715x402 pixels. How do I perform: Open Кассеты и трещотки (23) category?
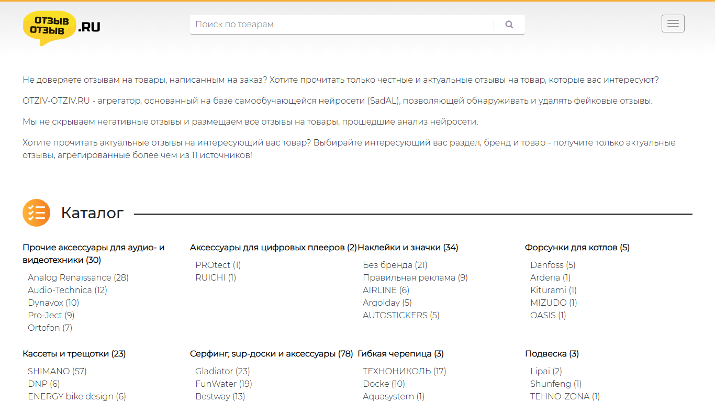74,354
